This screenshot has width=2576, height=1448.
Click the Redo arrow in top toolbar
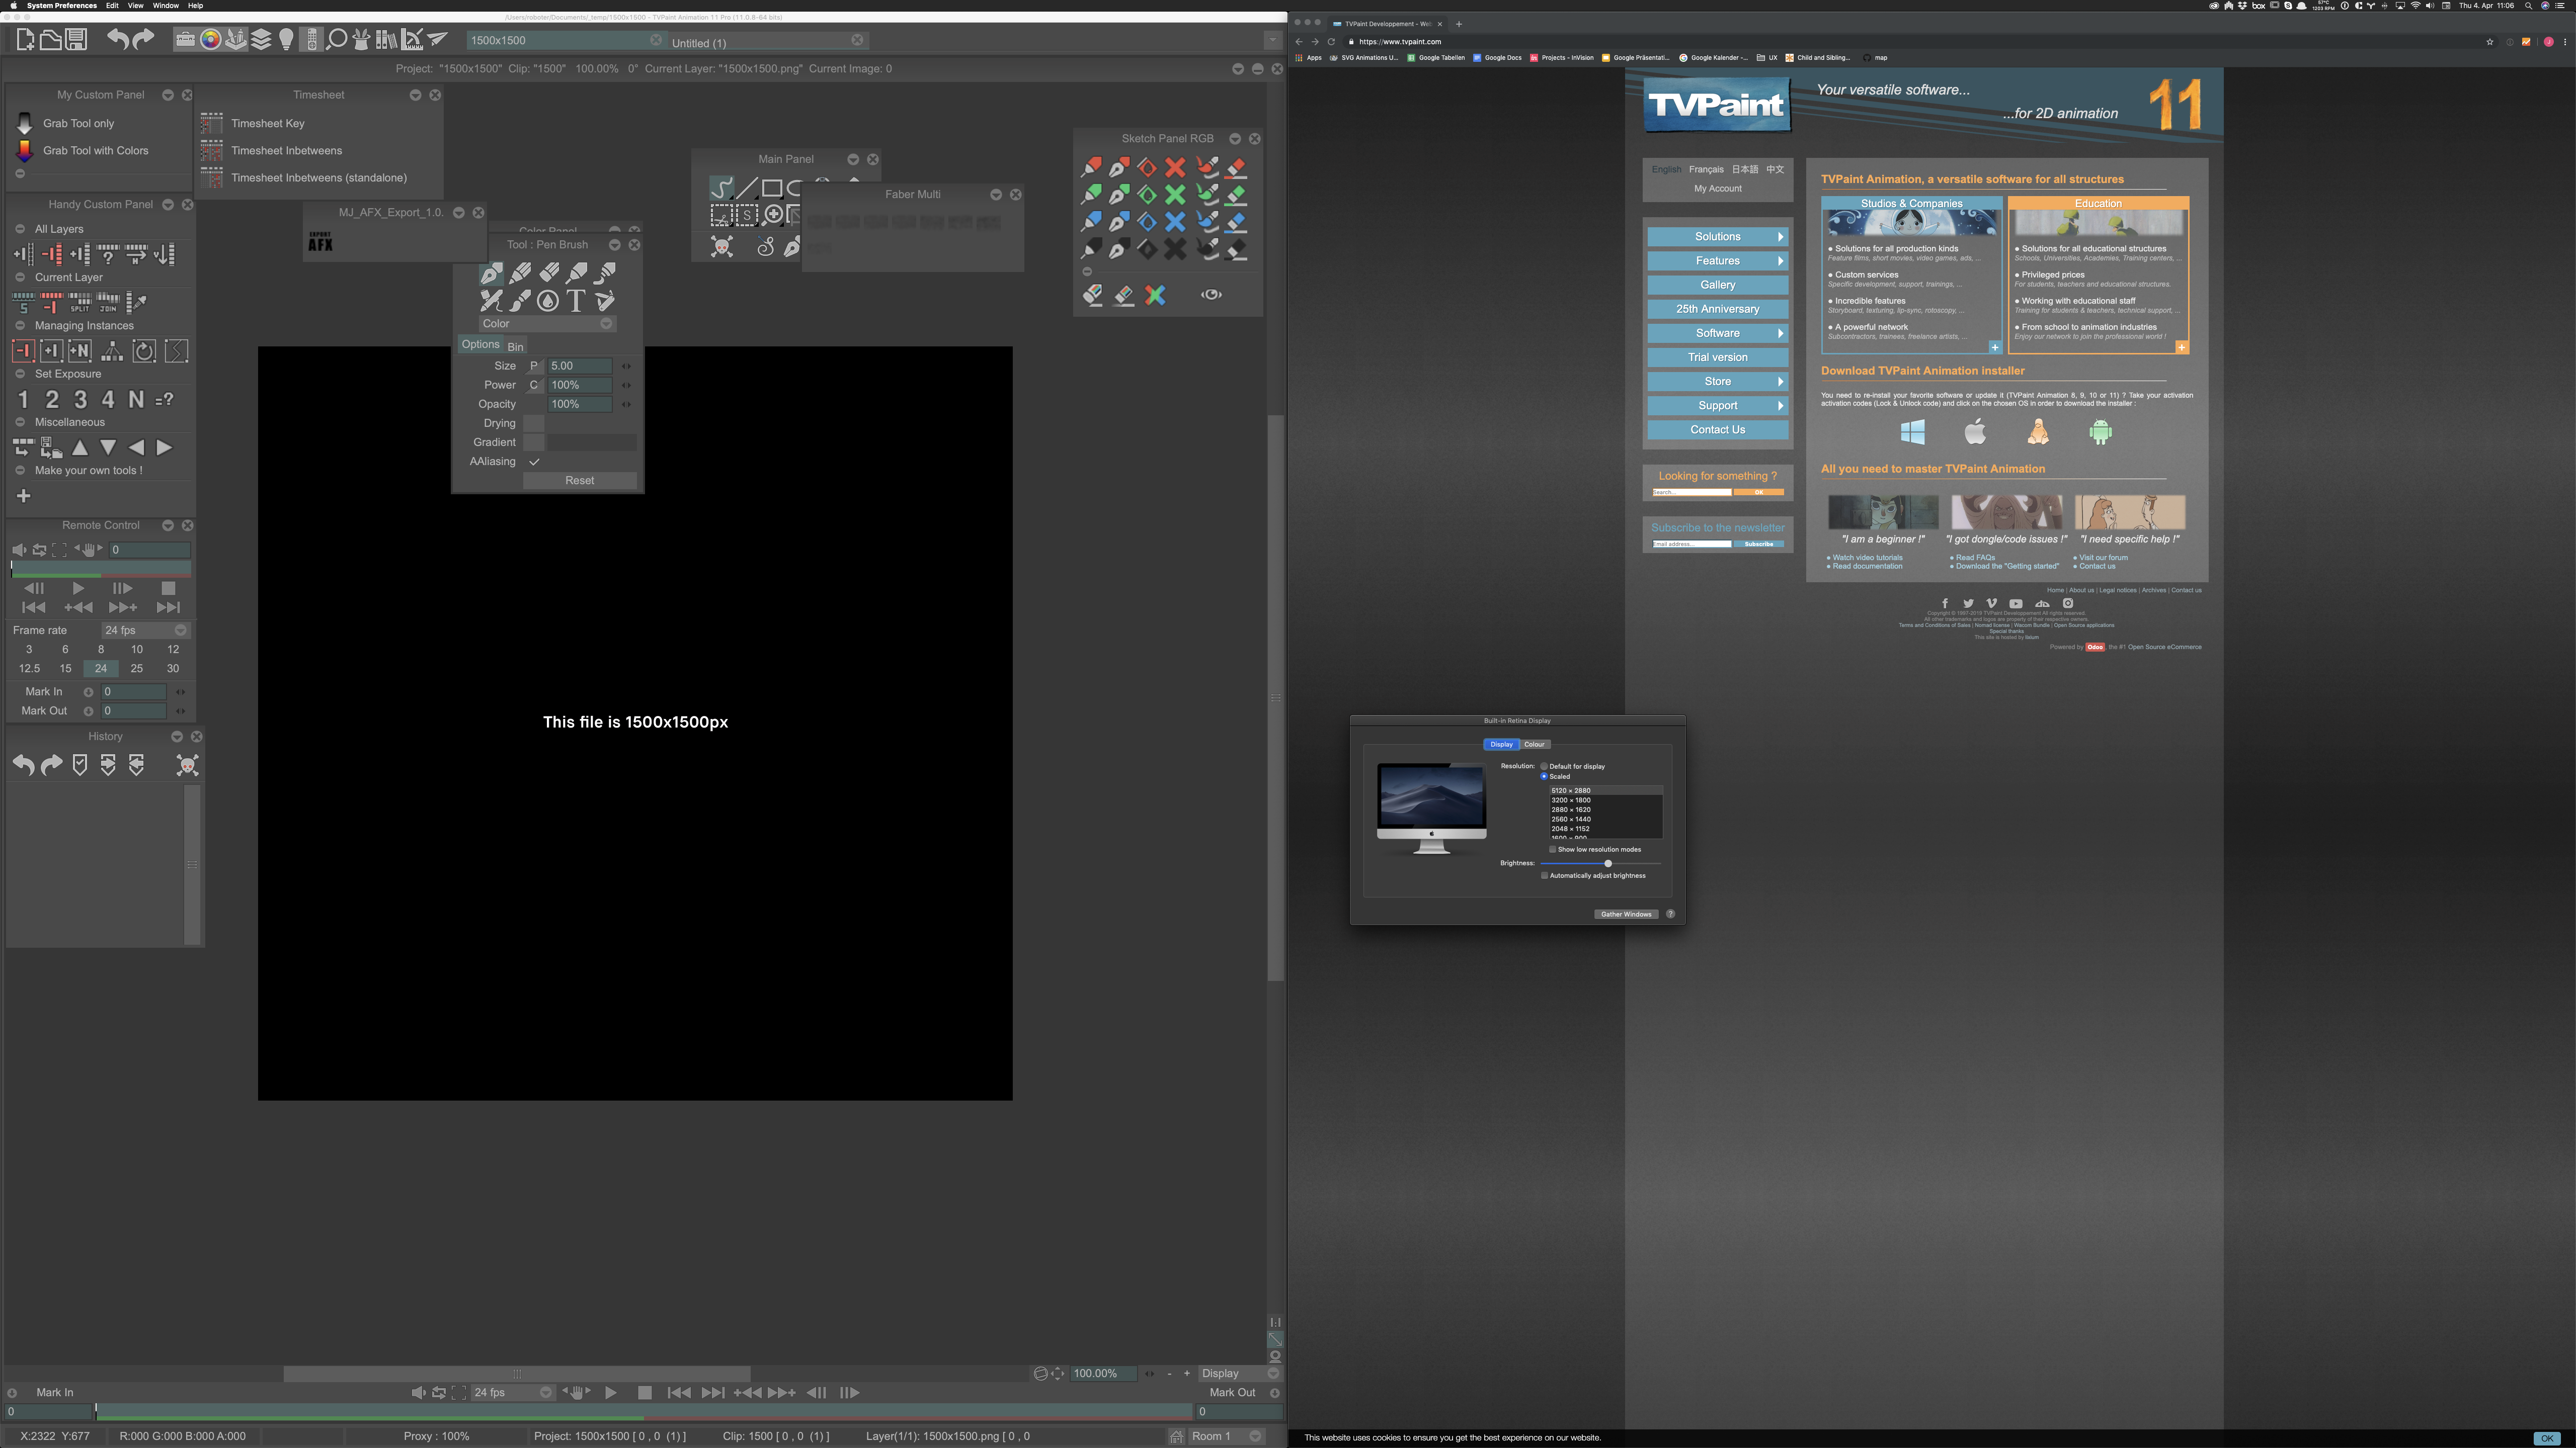(143, 40)
